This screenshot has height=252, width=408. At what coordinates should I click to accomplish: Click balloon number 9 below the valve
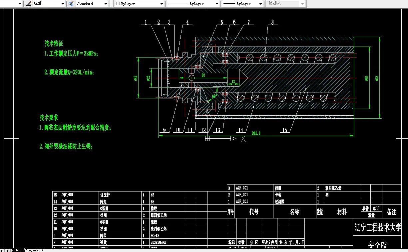click(x=165, y=130)
